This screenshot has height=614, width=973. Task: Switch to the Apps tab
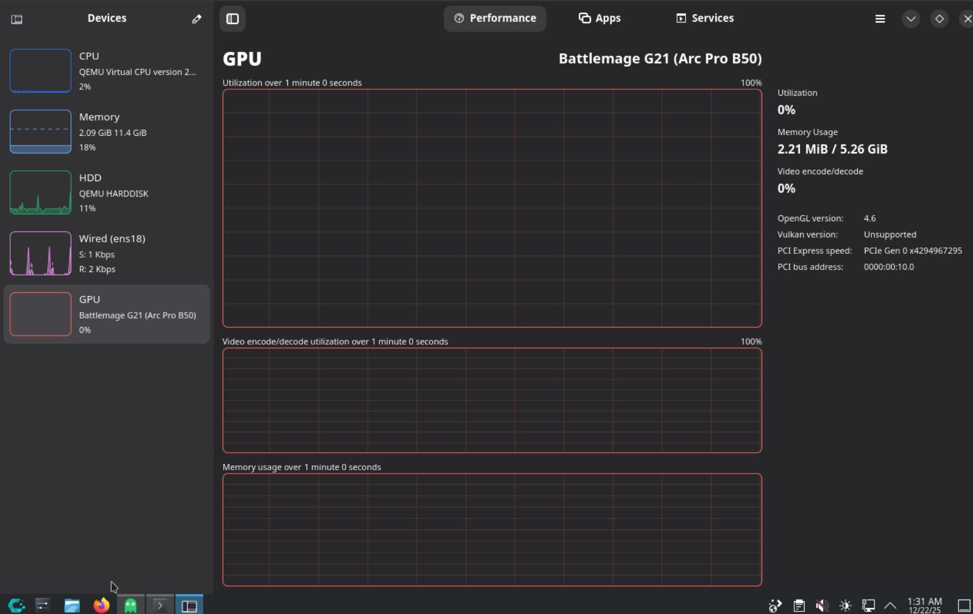(599, 18)
